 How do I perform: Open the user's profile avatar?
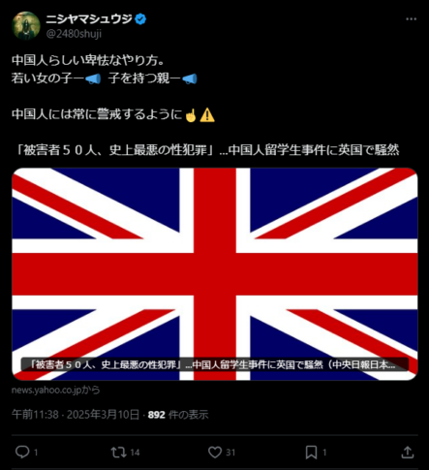click(26, 25)
